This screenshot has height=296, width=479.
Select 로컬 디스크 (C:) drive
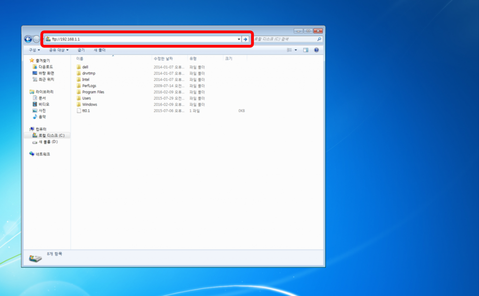[x=49, y=135]
